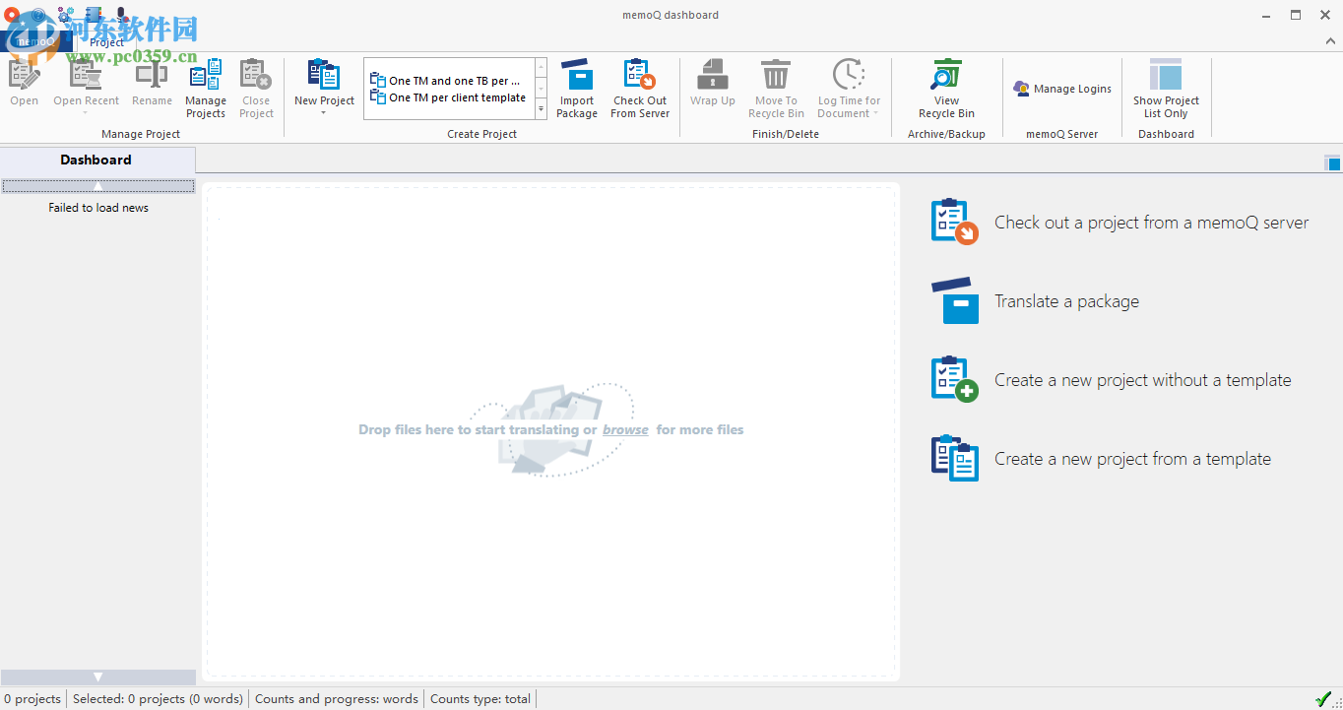The width and height of the screenshot is (1343, 710).
Task: Click Create a new project from a template
Action: coord(1132,458)
